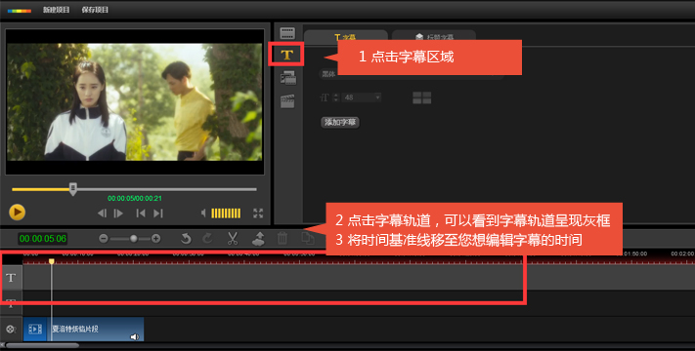The width and height of the screenshot is (695, 351).
Task: Open the media clips panel icon in the sidebar
Action: point(287,33)
